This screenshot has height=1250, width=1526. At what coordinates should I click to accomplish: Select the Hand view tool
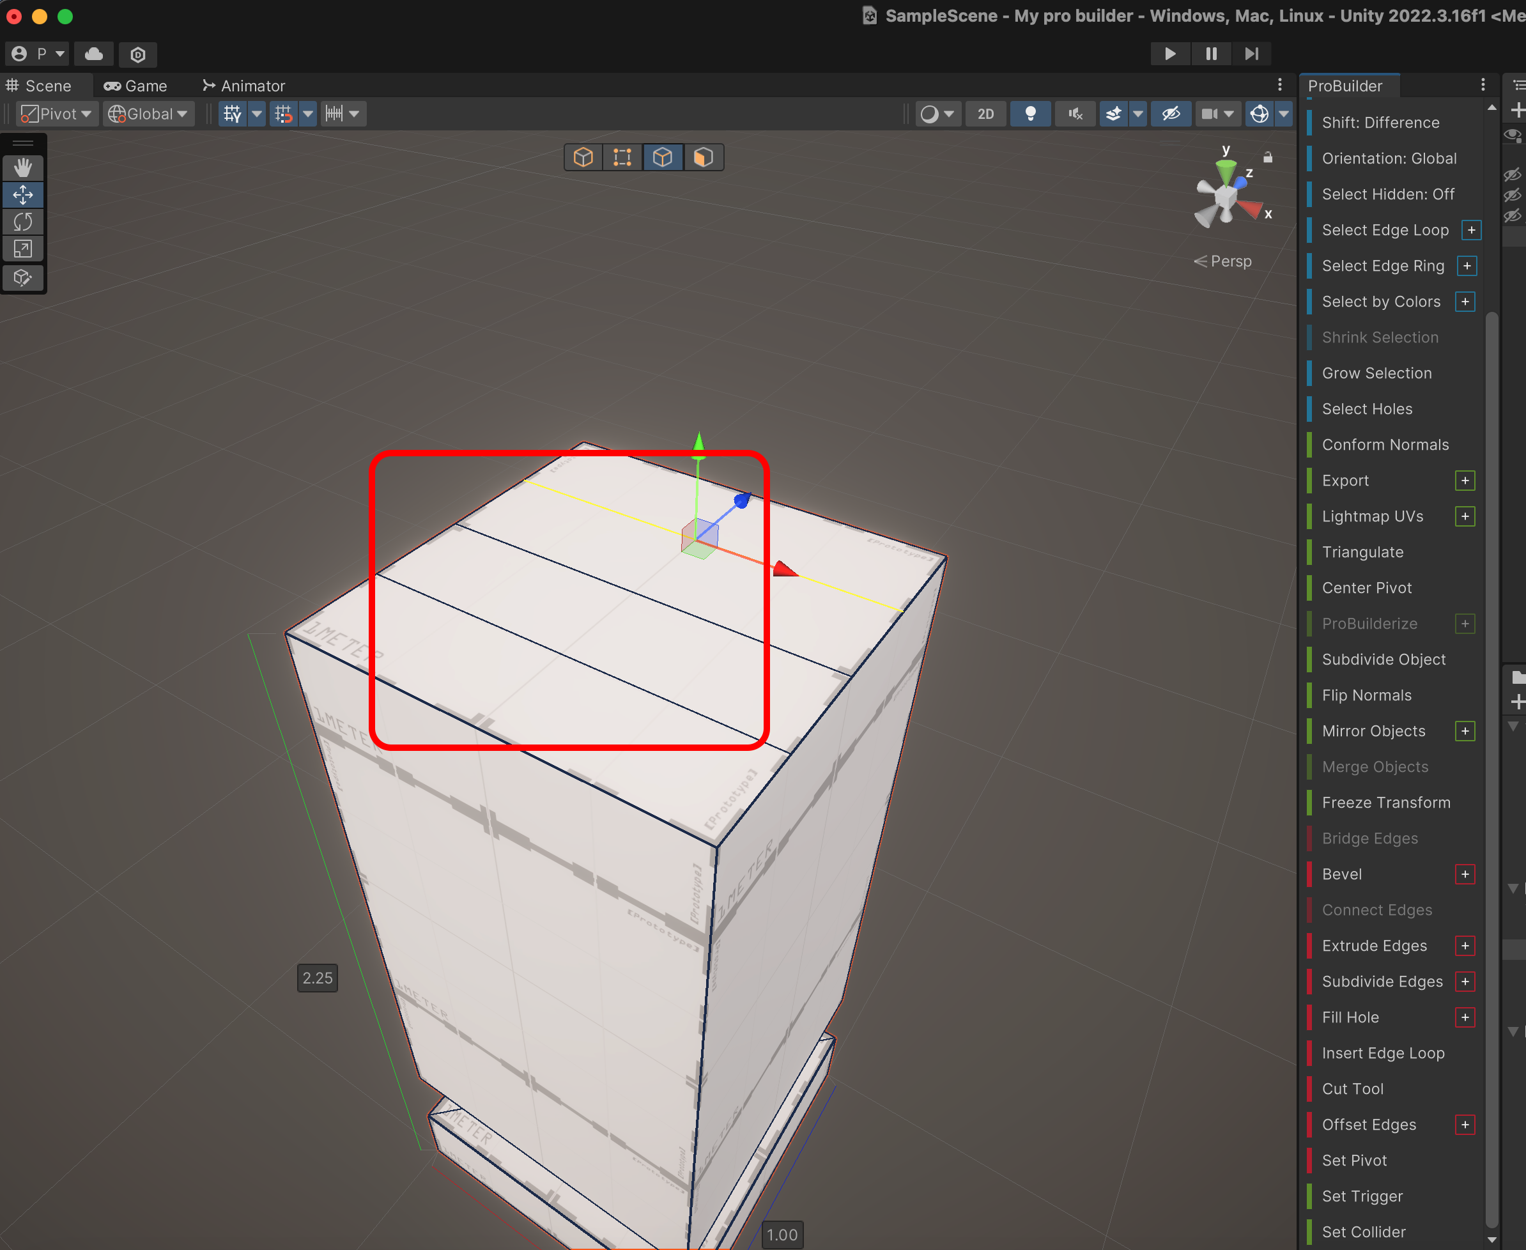click(23, 168)
